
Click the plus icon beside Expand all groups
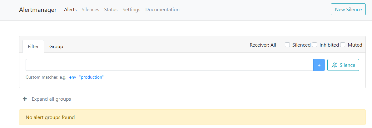[25, 99]
